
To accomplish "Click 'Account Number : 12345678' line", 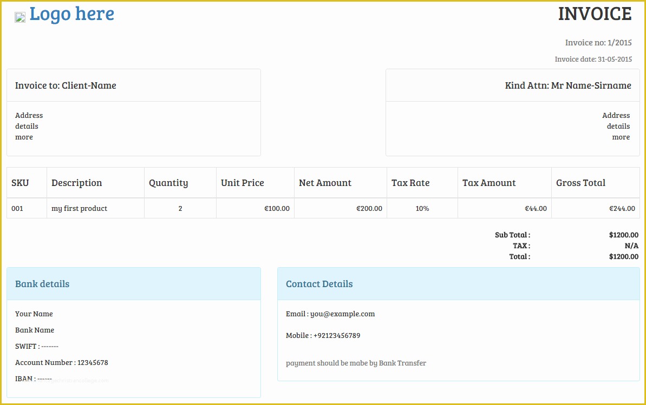I will click(61, 363).
